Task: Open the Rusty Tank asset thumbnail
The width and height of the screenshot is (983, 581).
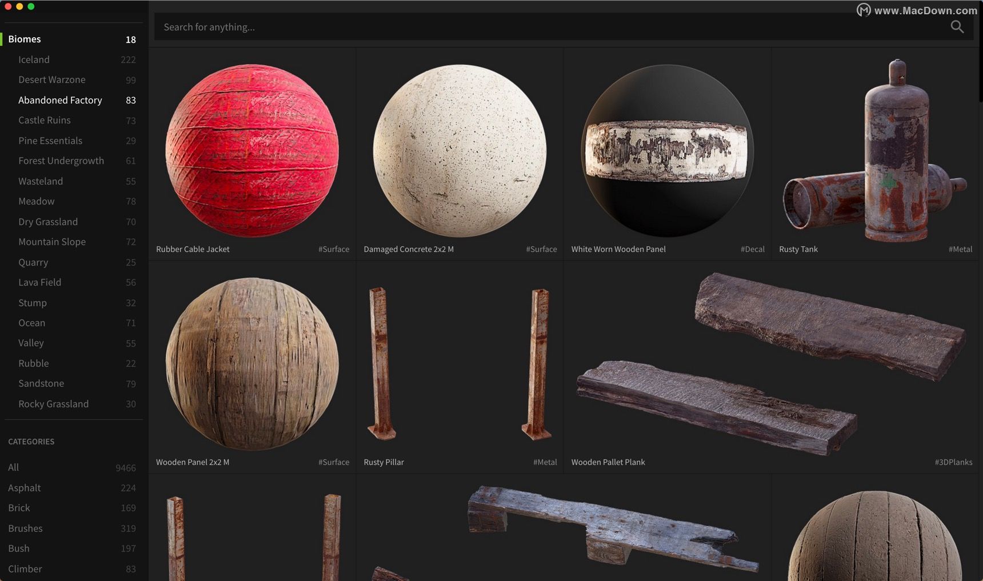Action: pyautogui.click(x=874, y=150)
